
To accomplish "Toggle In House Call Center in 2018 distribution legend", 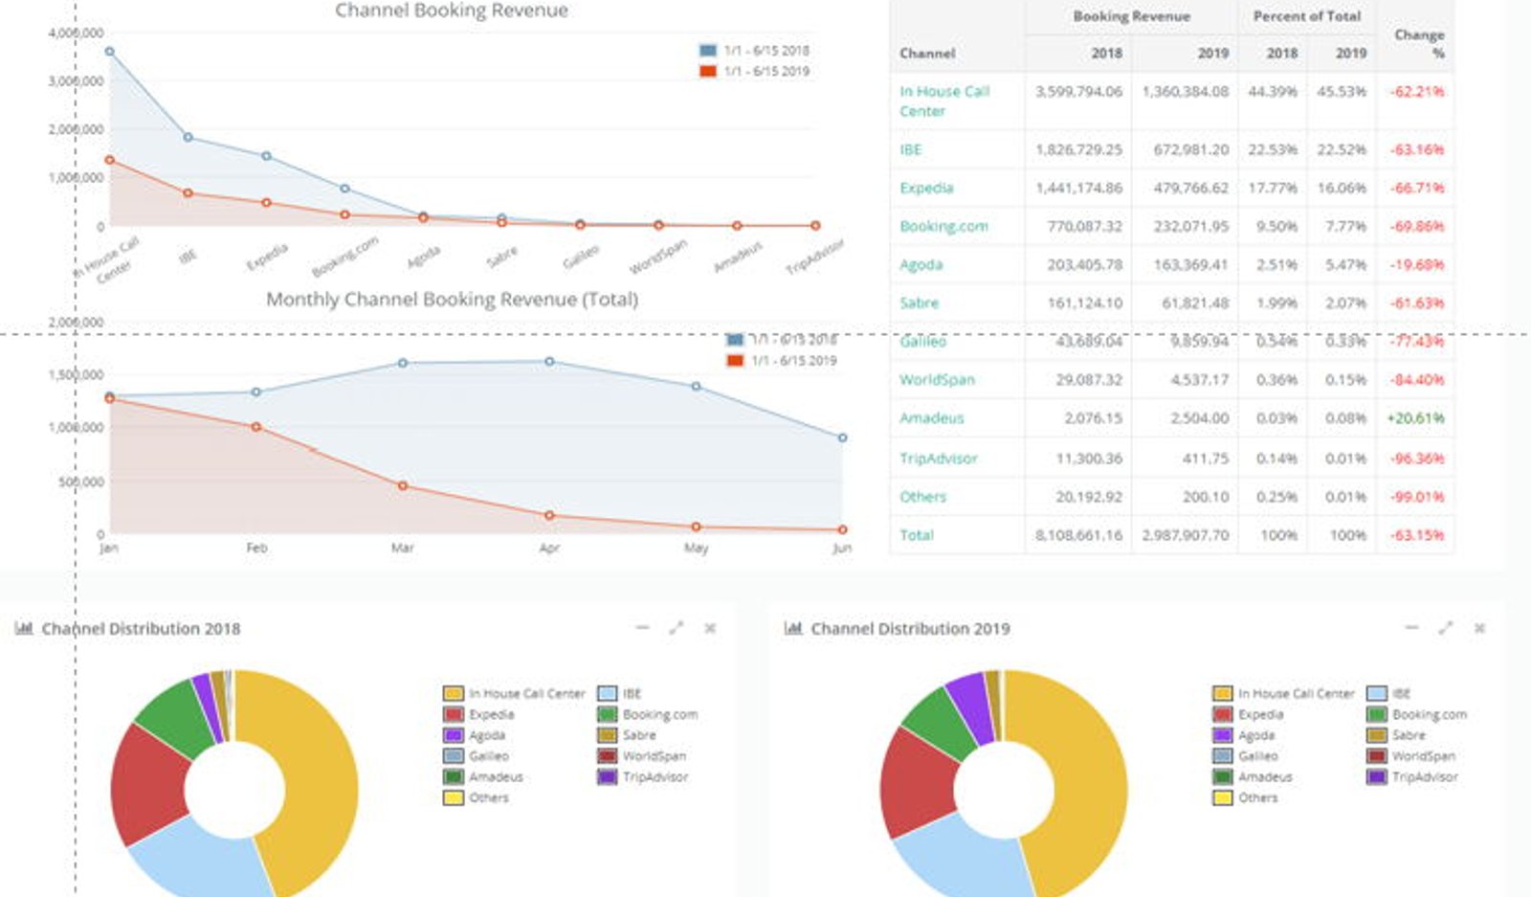I will 514,693.
